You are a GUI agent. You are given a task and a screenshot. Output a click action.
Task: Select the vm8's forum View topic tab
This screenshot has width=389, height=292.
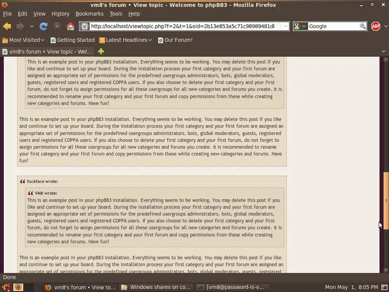47,52
